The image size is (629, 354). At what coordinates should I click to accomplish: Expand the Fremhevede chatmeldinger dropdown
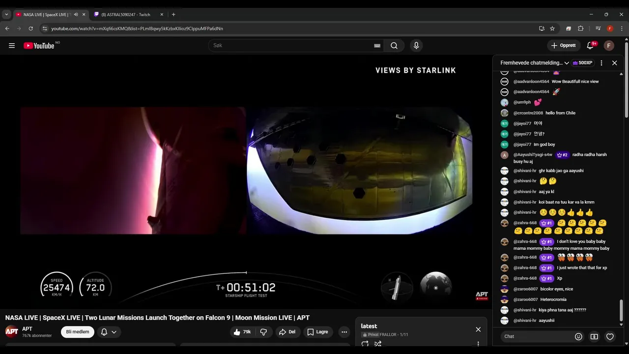(534, 63)
